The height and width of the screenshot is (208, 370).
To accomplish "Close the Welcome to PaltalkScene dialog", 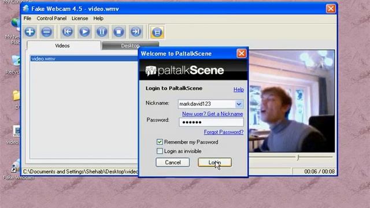I will [241, 53].
